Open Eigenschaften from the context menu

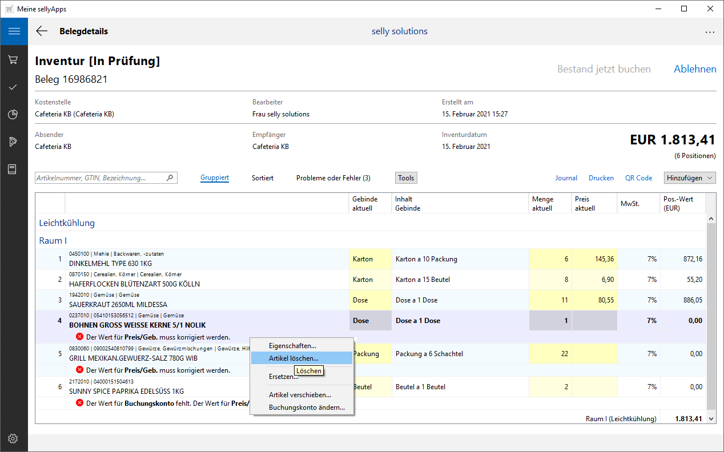click(x=292, y=346)
